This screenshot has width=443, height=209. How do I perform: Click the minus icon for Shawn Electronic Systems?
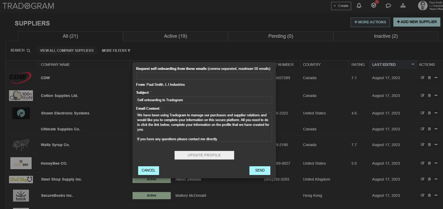pyautogui.click(x=436, y=113)
